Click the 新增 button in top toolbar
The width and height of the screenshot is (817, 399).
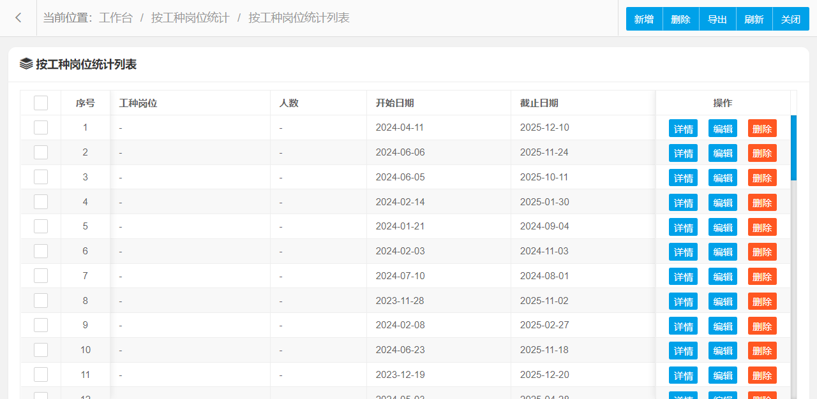[x=644, y=19]
